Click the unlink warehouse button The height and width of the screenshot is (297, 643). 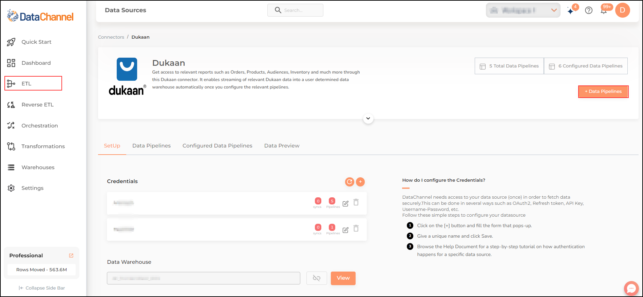pyautogui.click(x=317, y=278)
